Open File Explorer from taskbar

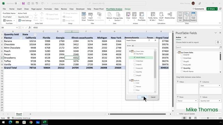tap(17, 122)
